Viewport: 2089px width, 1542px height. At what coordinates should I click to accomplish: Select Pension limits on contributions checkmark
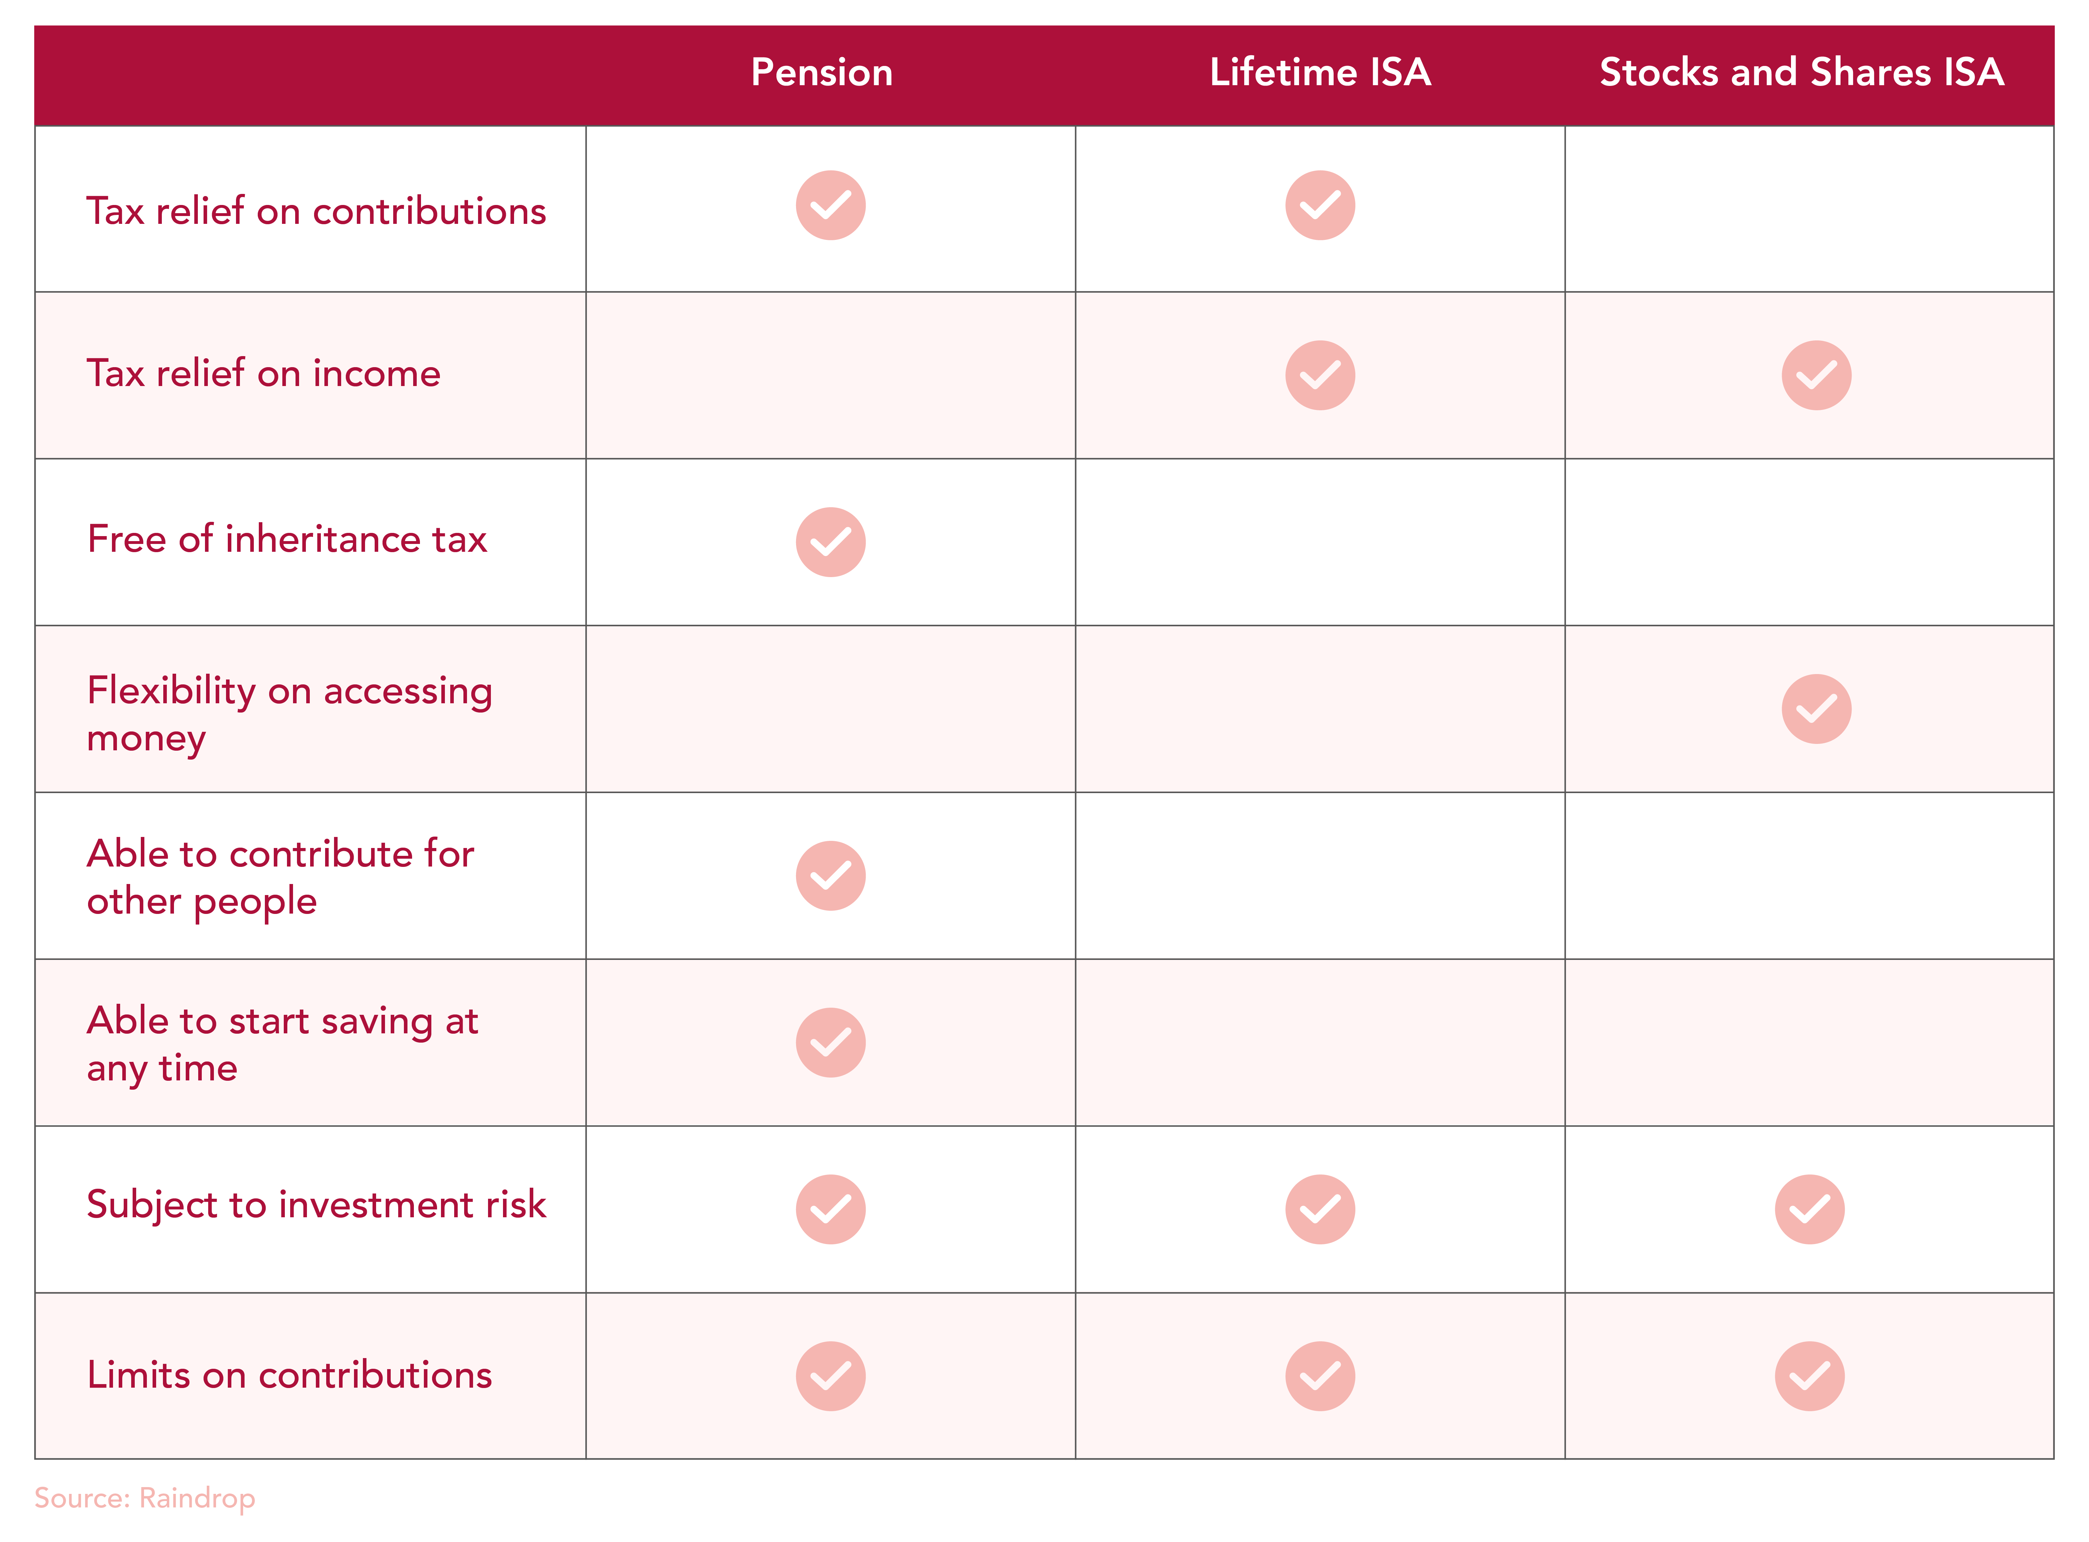click(830, 1377)
